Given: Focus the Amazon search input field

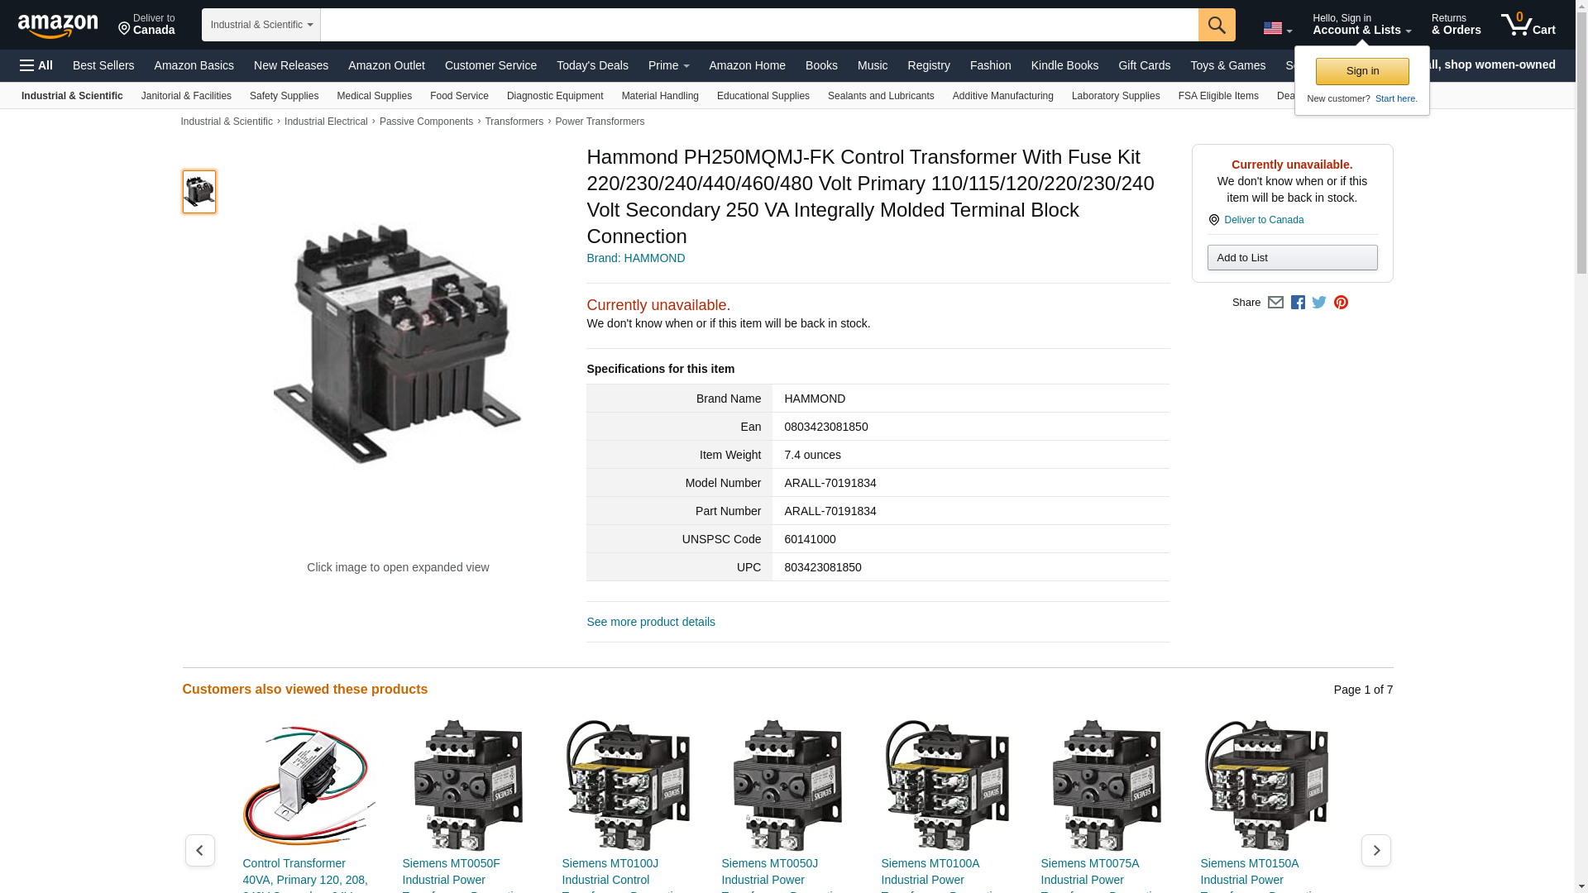Looking at the screenshot, I should (x=758, y=25).
